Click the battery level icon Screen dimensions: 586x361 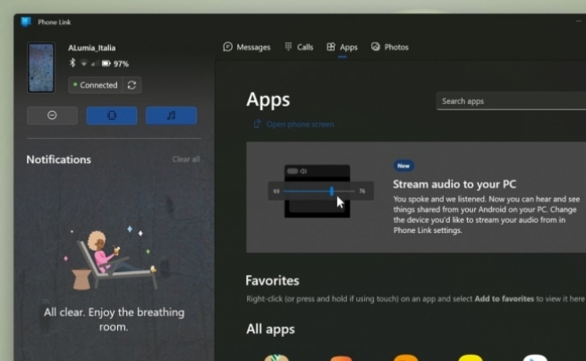[106, 64]
